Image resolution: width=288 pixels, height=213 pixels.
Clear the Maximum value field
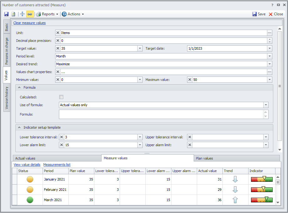click(x=190, y=80)
